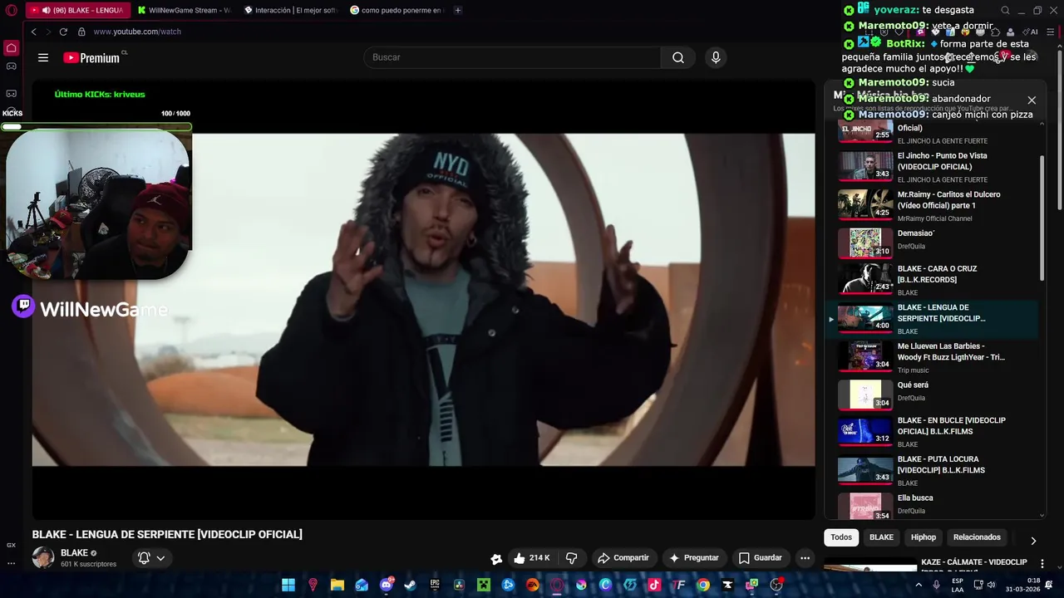Click the youtube.com/watch address bar
Screen dimensions: 1064x598
point(137,32)
